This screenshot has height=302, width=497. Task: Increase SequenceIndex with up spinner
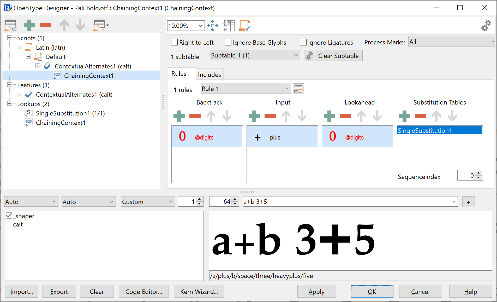coord(478,173)
